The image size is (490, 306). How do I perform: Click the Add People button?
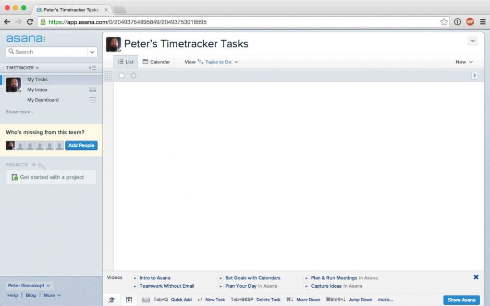point(81,146)
